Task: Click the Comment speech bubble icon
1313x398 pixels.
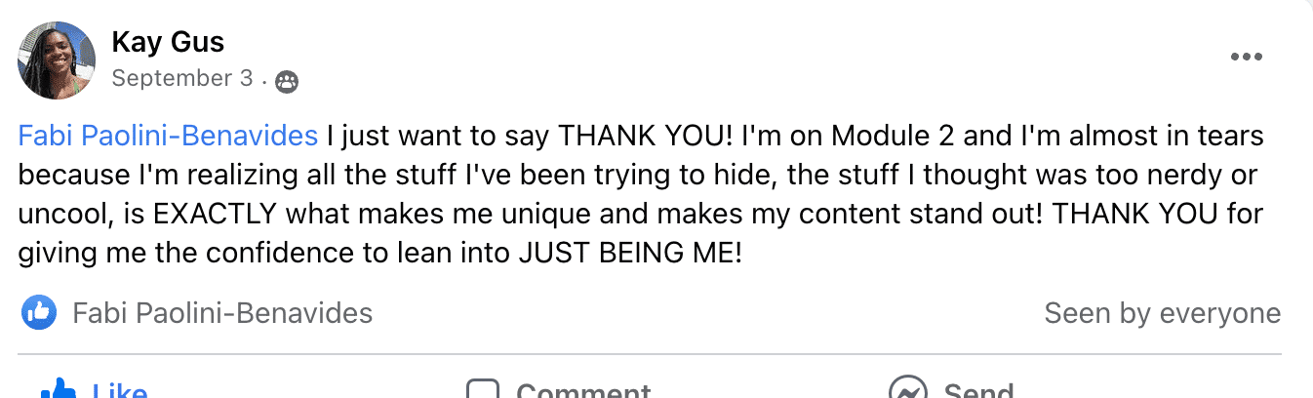Action: tap(483, 390)
